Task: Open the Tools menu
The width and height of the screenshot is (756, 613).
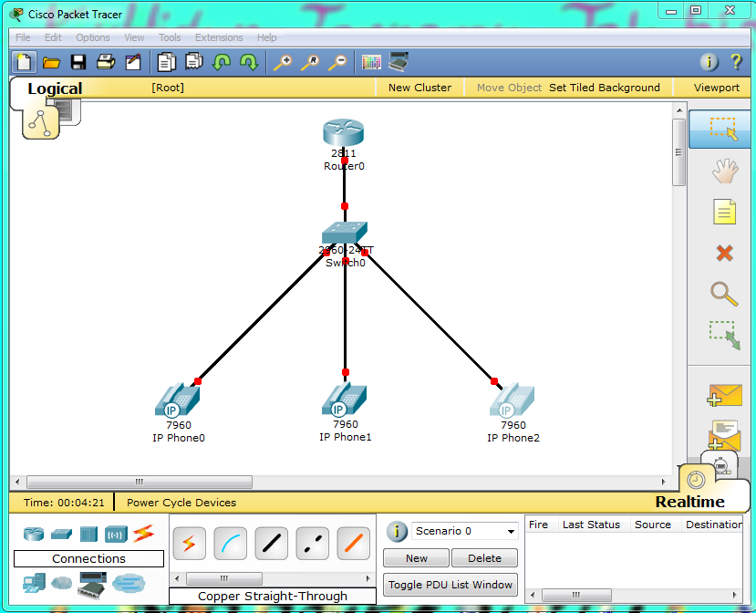Action: tap(170, 37)
